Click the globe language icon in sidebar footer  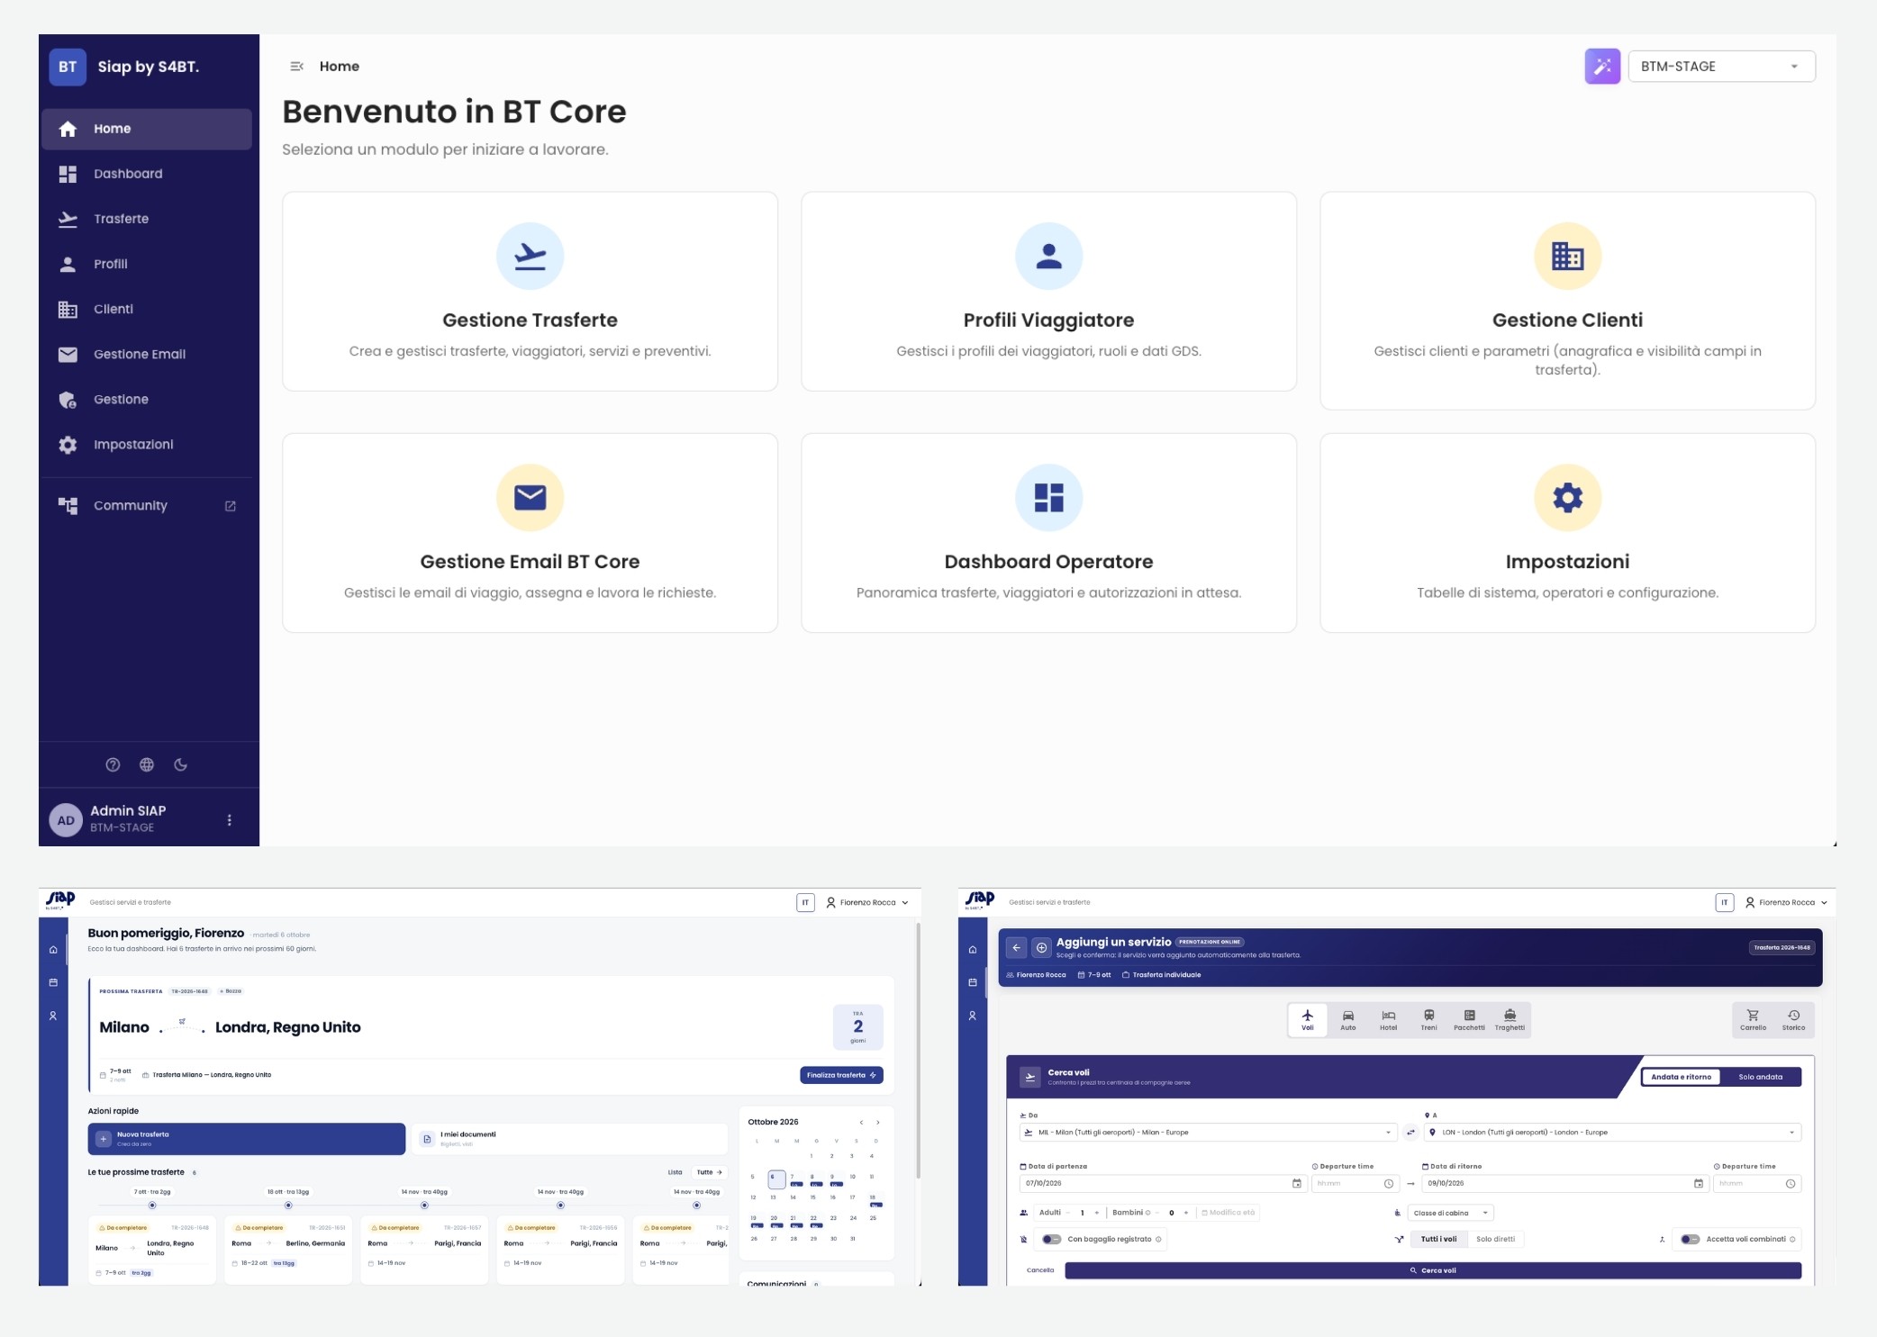[x=147, y=764]
